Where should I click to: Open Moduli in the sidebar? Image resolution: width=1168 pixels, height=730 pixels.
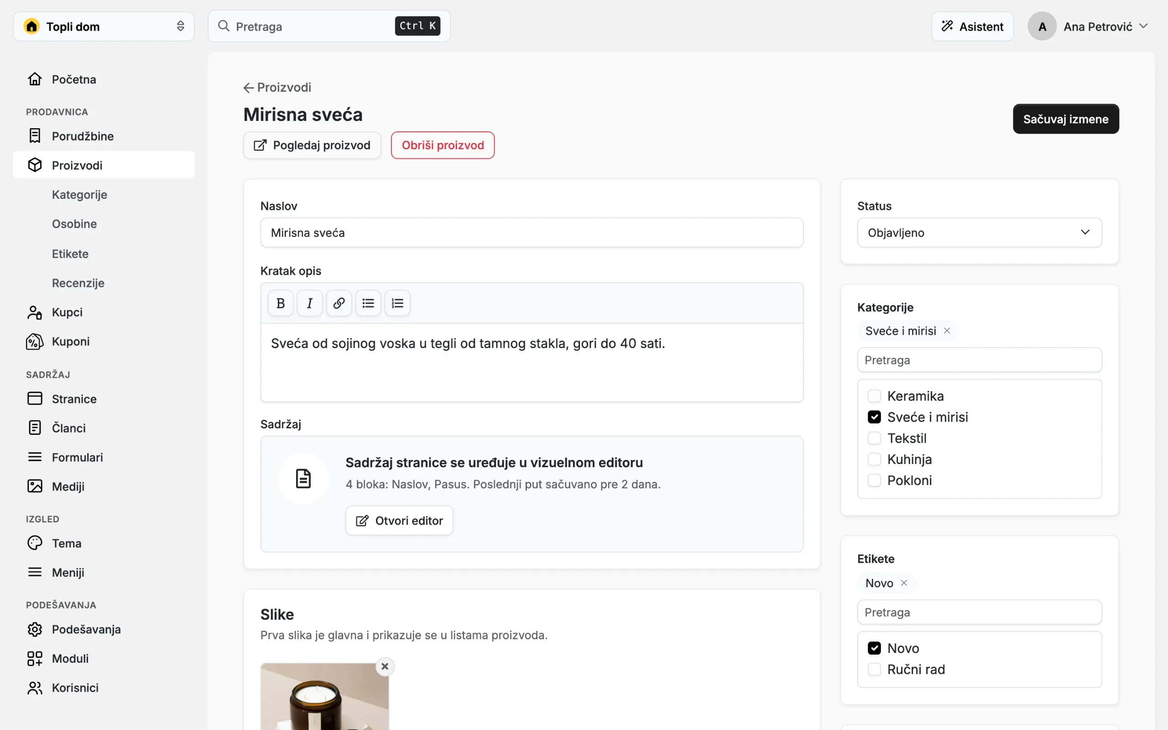[x=104, y=658]
